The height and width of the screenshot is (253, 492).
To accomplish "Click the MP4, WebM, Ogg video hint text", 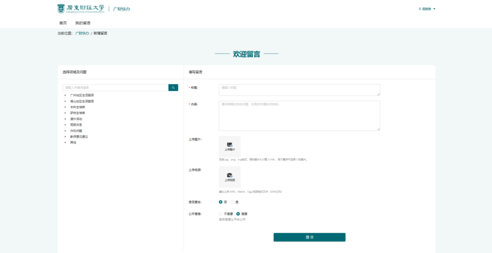I will 251,192.
